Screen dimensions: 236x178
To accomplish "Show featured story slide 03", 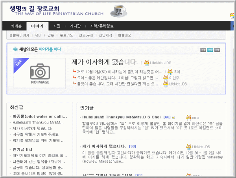I will coord(217,50).
